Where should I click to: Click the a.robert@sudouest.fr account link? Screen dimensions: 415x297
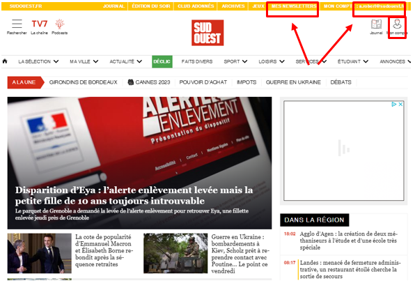[382, 6]
